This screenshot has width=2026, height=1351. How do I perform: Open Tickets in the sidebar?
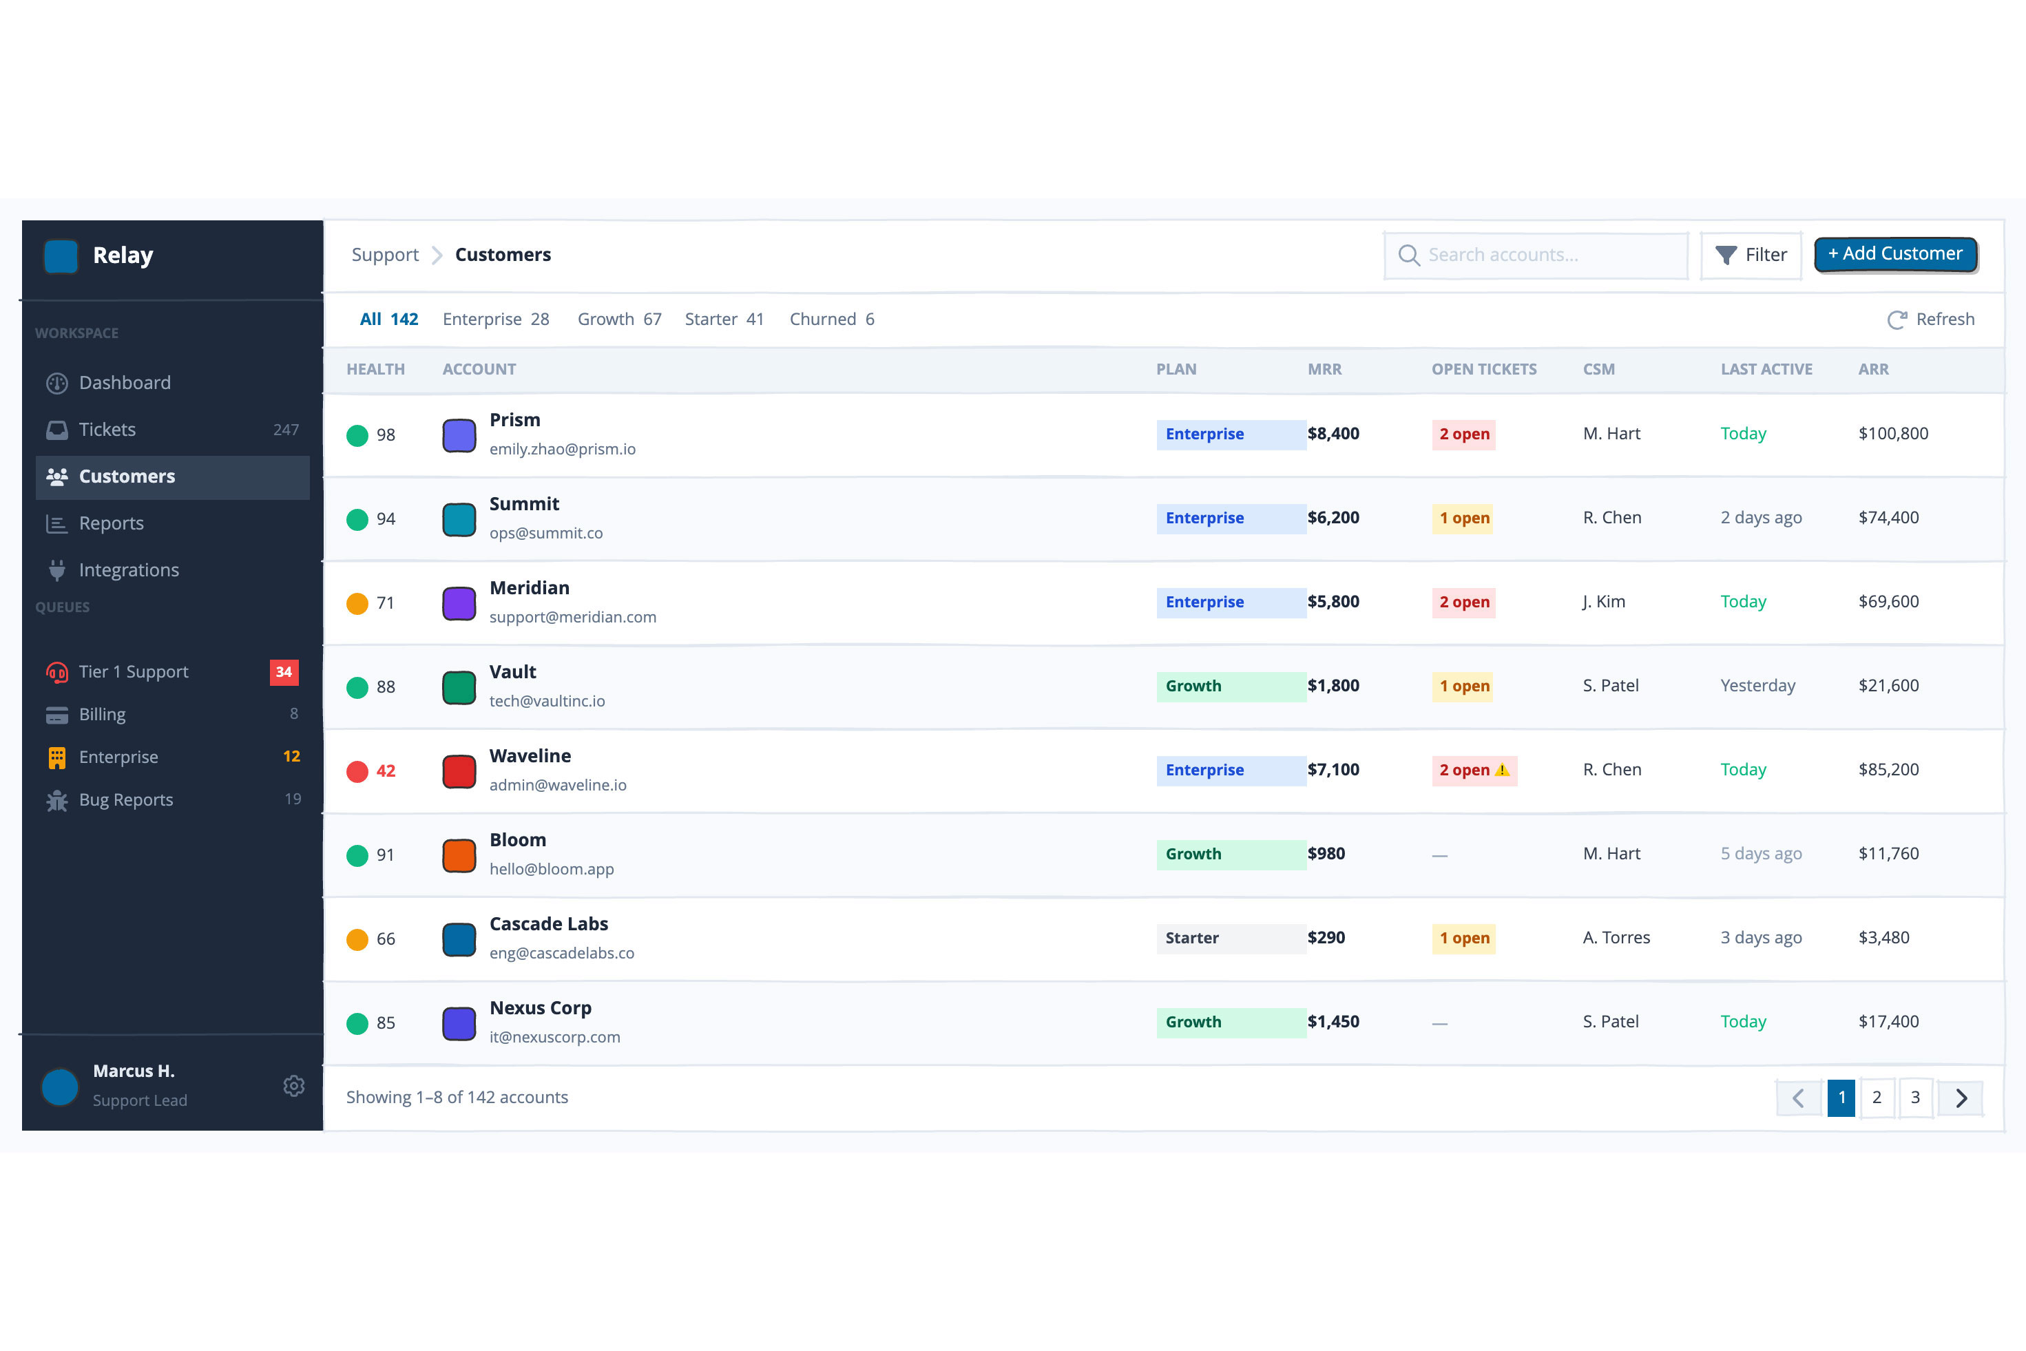(172, 430)
